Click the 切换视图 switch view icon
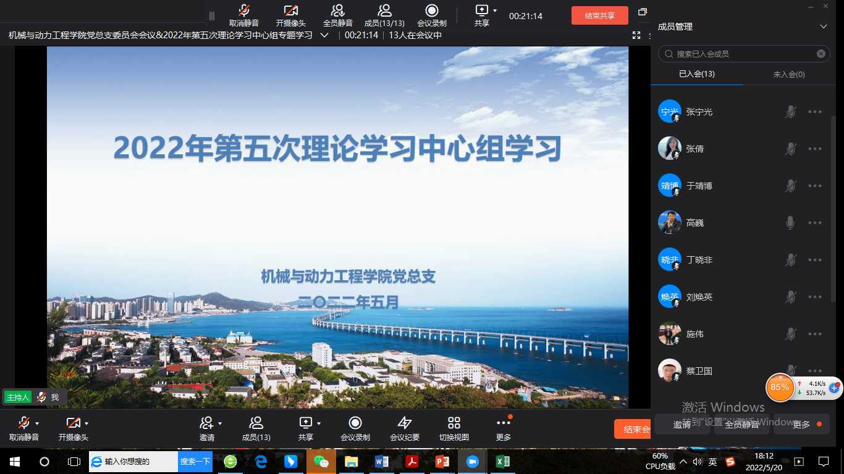 (x=454, y=423)
